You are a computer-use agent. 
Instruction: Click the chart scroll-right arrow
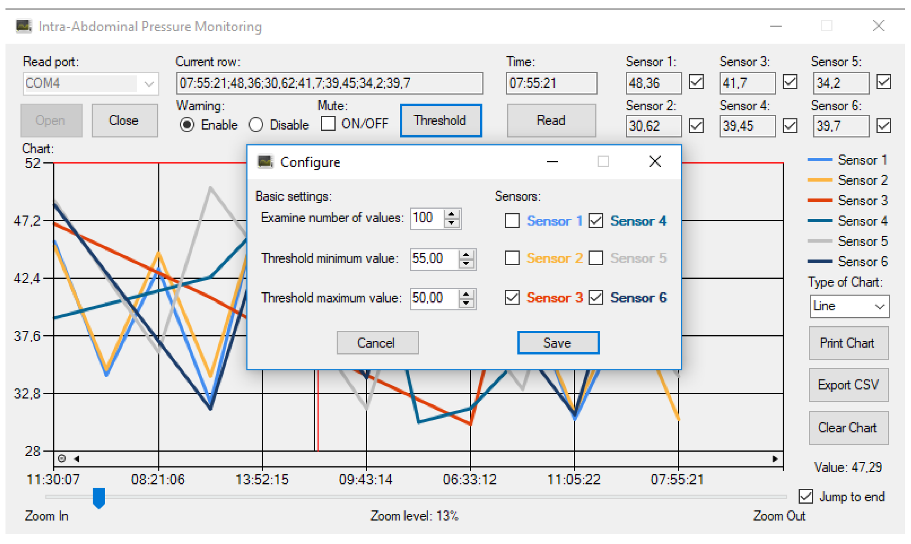(x=775, y=458)
